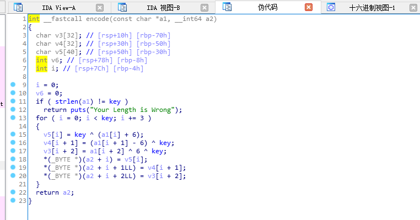
Task: Close the 伪代码 tab with red X
Action: (x=309, y=7)
